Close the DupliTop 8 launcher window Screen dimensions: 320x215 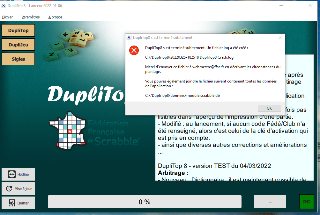pos(310,6)
